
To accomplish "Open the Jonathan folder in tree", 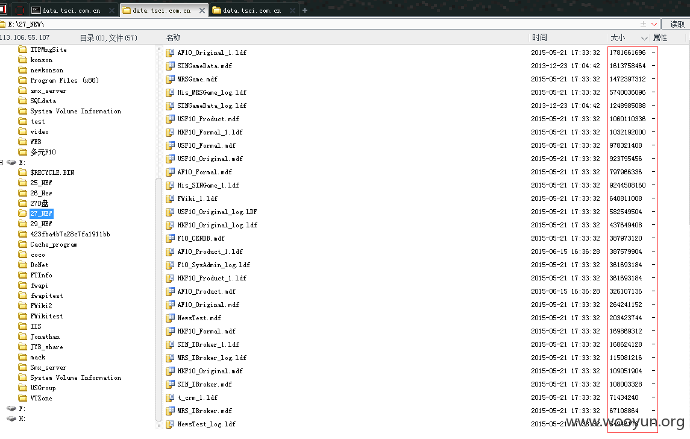I will pos(45,337).
